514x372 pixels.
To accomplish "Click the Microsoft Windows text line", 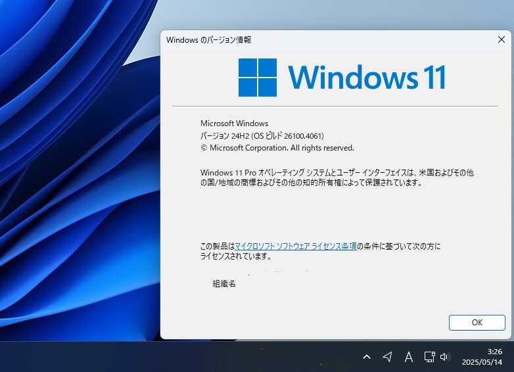I will pos(235,124).
